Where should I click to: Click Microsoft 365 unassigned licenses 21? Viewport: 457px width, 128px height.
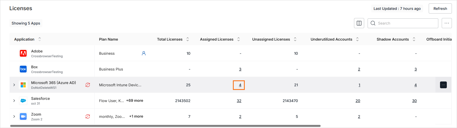[x=296, y=85]
